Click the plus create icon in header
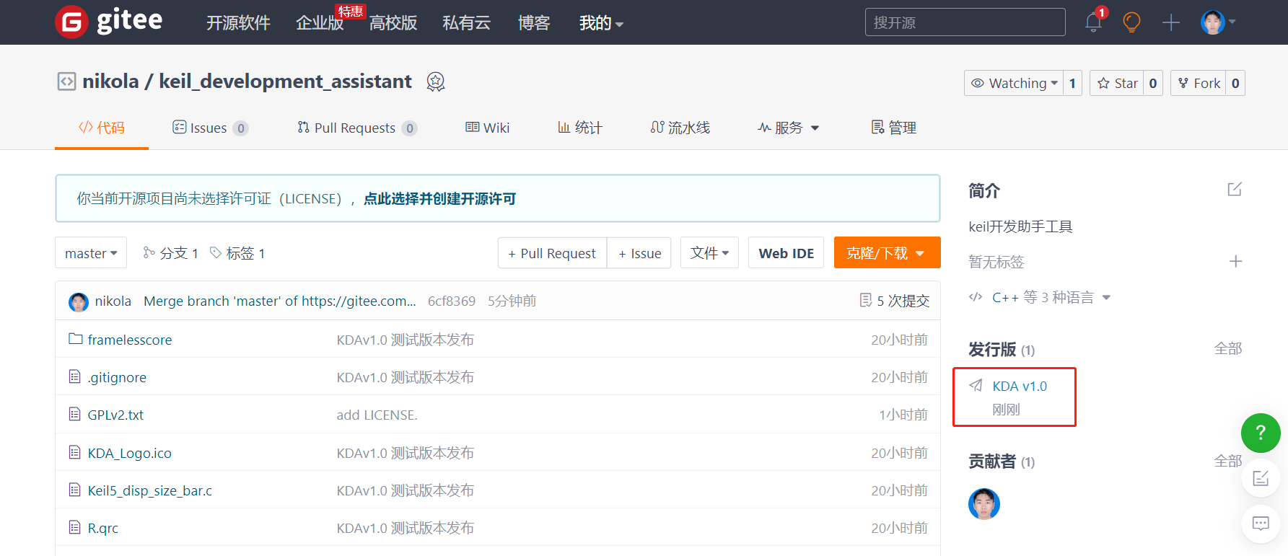 pos(1171,22)
